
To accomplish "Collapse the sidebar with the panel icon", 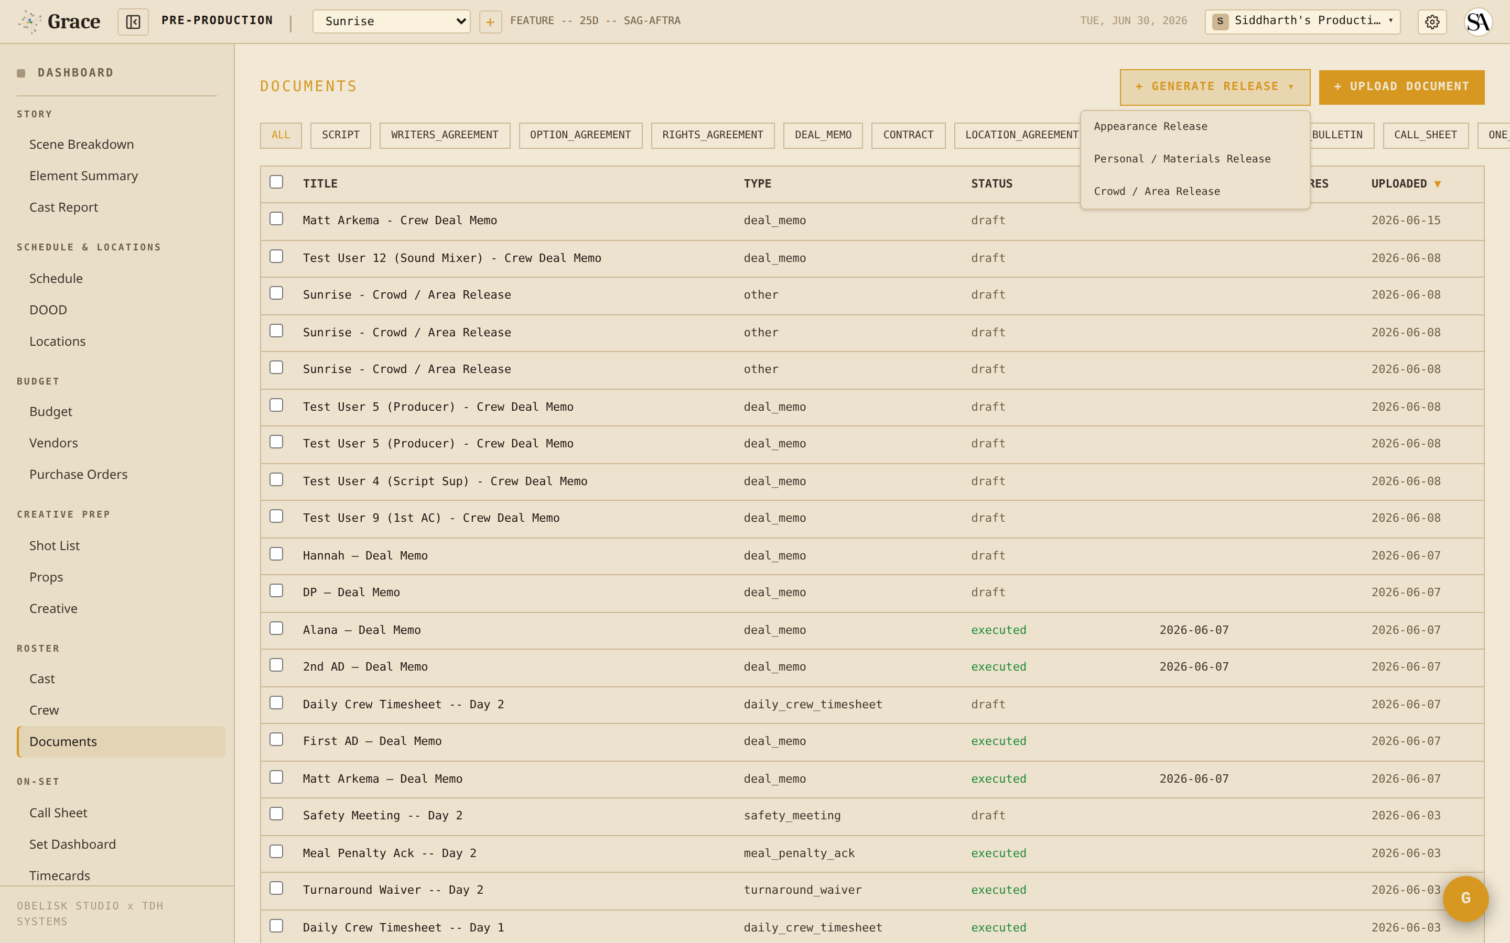I will (x=133, y=22).
